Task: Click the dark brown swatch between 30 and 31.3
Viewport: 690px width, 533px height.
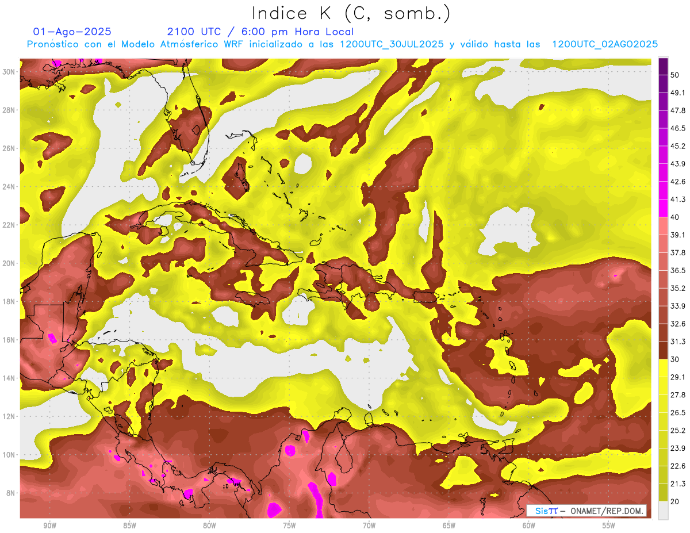Action: [664, 350]
